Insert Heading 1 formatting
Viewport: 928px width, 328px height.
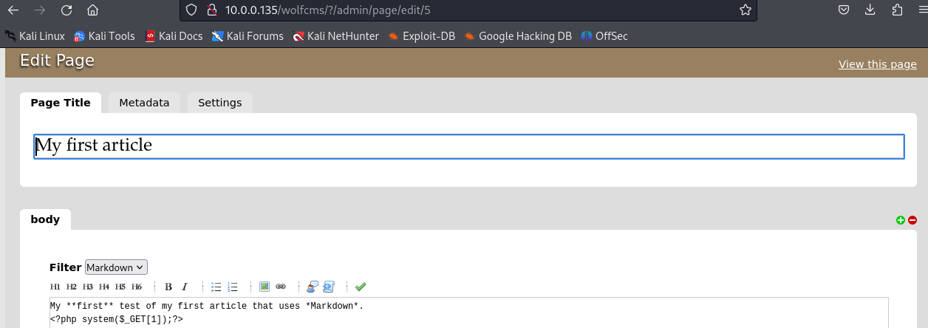(x=55, y=287)
